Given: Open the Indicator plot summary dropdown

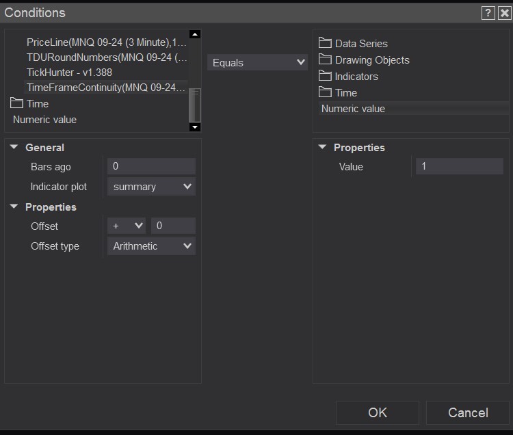Looking at the screenshot, I should (151, 187).
